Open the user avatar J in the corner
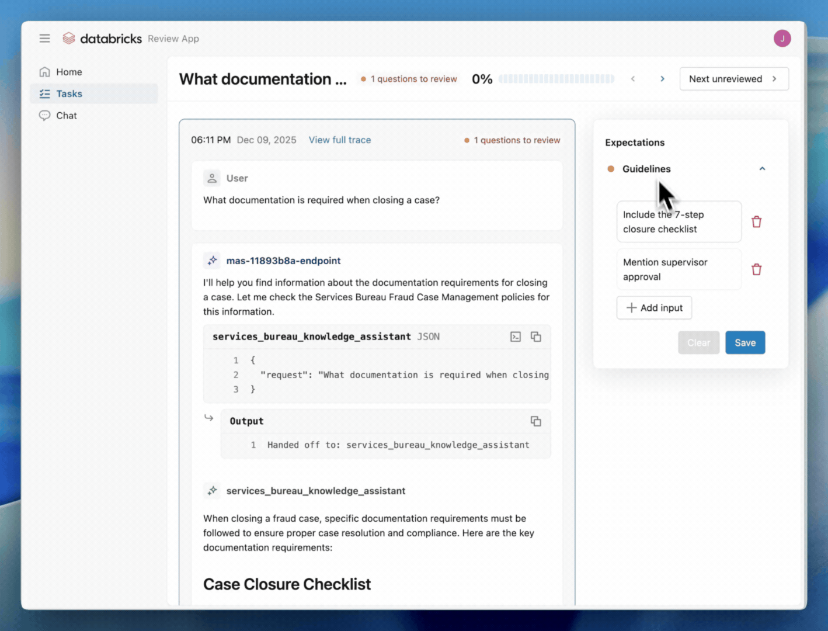 click(782, 38)
